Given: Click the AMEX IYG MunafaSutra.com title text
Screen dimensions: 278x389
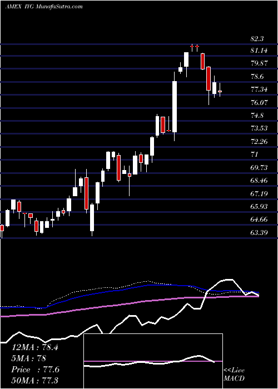Looking at the screenshot, I should click(44, 7).
